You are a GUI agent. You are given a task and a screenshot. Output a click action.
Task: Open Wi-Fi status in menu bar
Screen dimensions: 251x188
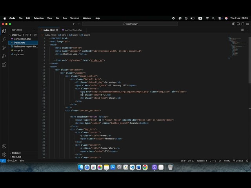tap(207, 18)
